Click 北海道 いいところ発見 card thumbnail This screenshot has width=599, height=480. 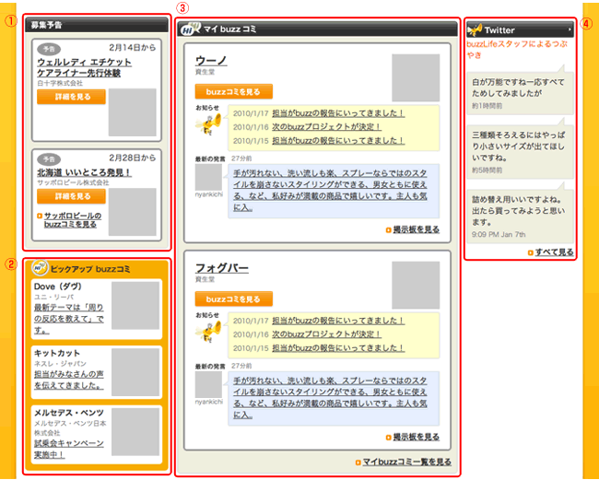point(132,212)
